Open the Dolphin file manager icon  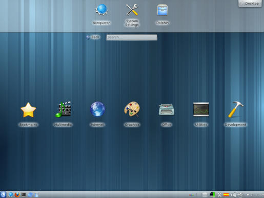click(163, 14)
